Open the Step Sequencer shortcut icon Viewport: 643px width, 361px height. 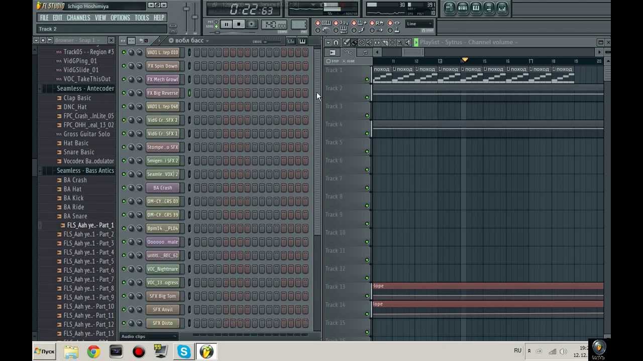coord(463,8)
